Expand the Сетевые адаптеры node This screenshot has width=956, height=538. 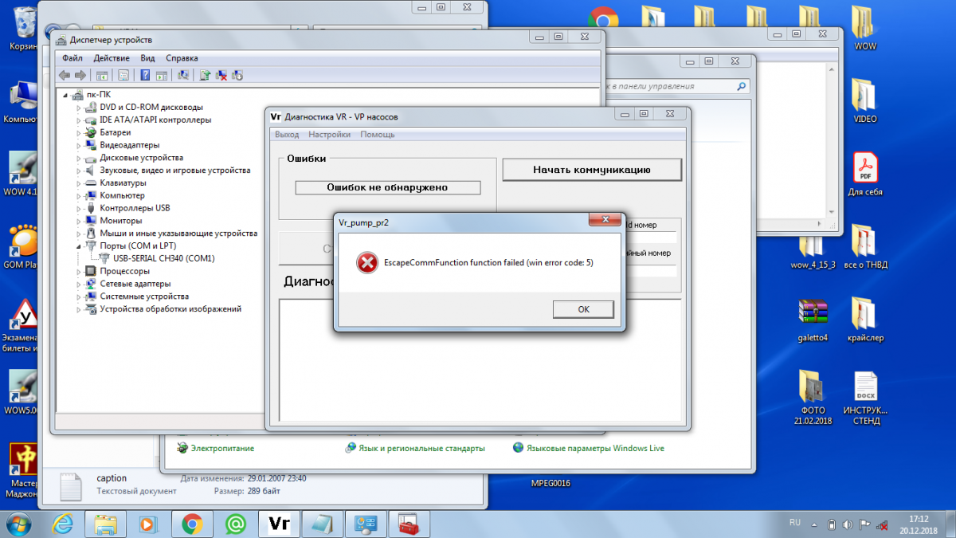(x=79, y=284)
